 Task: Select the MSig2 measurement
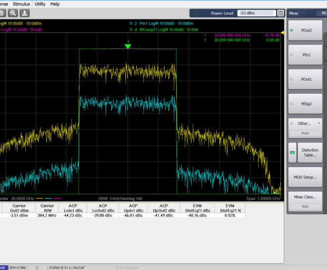[x=305, y=104]
